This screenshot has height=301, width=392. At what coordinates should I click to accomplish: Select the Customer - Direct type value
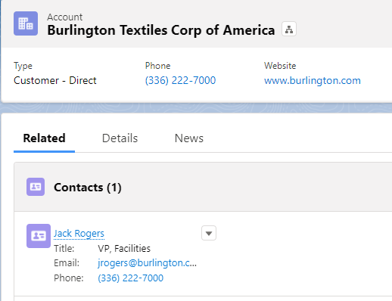click(55, 81)
